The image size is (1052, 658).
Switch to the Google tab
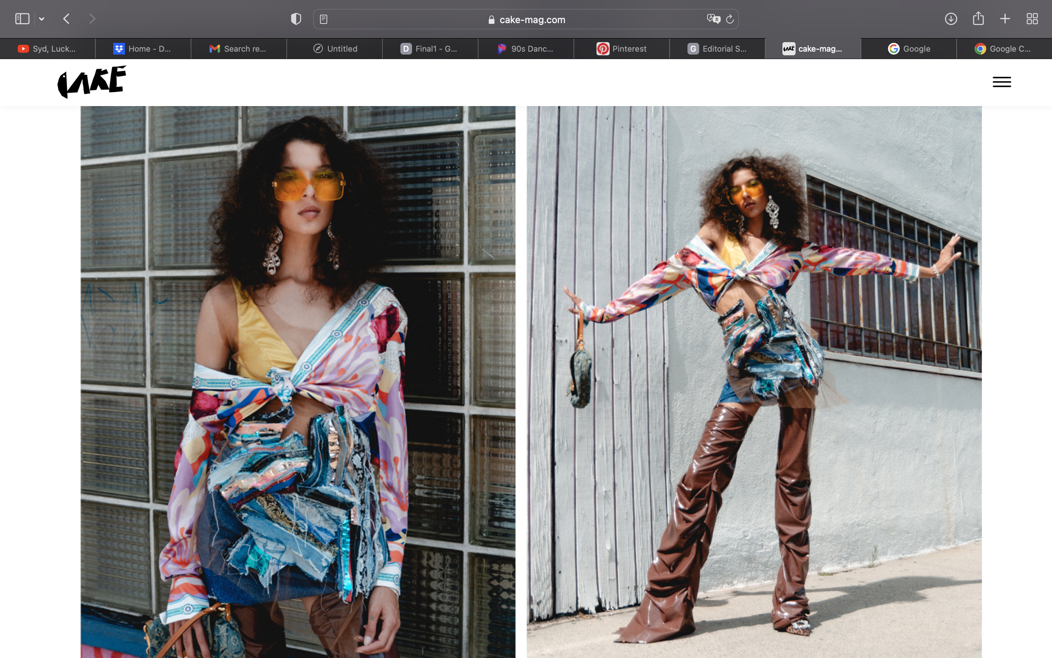909,49
